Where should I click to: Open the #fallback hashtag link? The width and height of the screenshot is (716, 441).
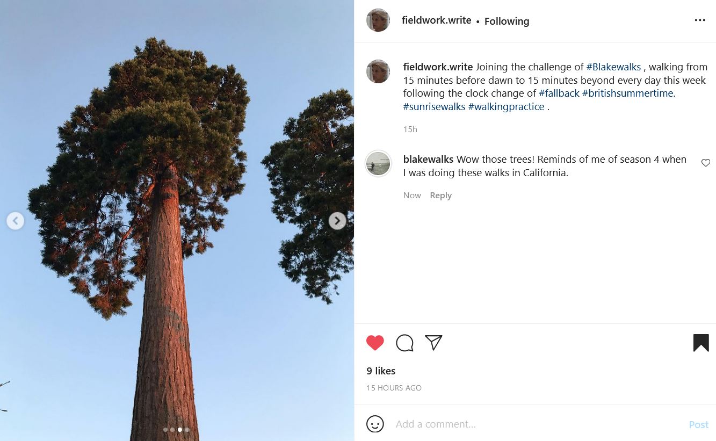click(x=559, y=93)
